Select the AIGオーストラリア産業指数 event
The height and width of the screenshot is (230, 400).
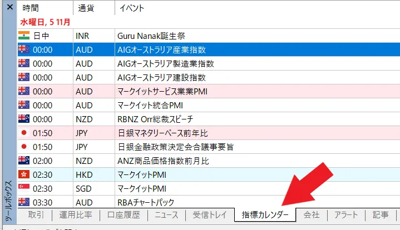click(x=161, y=49)
